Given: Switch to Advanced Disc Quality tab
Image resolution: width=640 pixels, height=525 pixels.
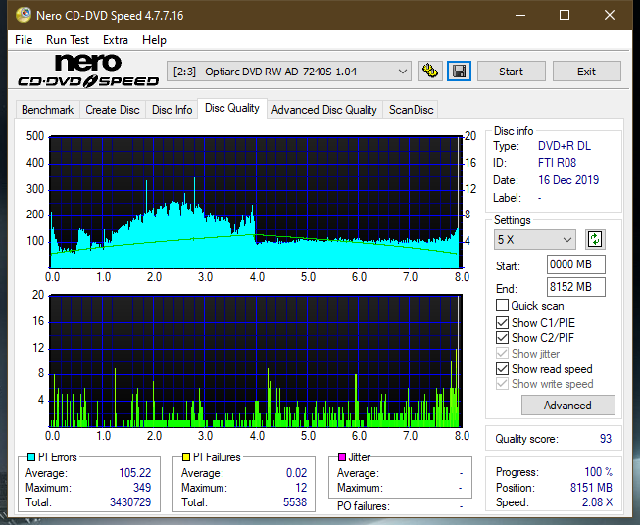Looking at the screenshot, I should click(x=324, y=110).
